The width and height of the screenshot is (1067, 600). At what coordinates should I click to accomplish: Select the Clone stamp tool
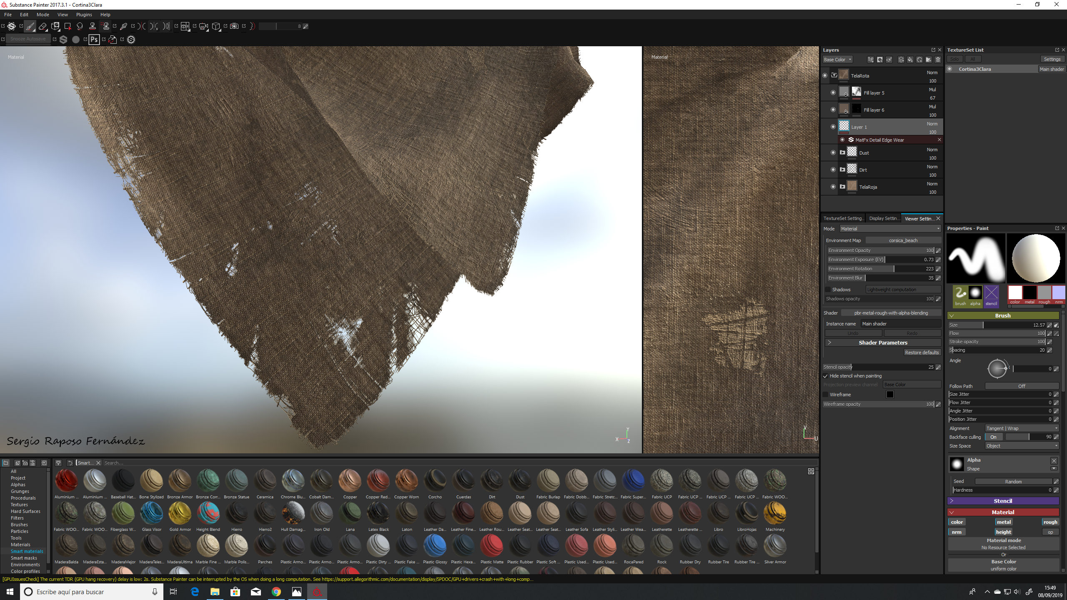[x=93, y=26]
